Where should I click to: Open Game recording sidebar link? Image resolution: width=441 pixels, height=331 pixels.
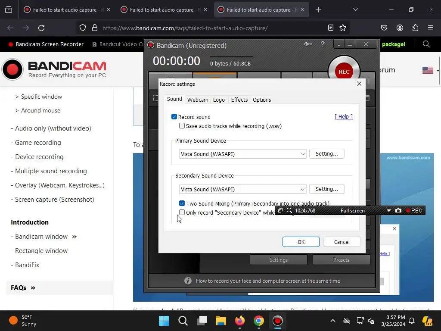point(38,143)
